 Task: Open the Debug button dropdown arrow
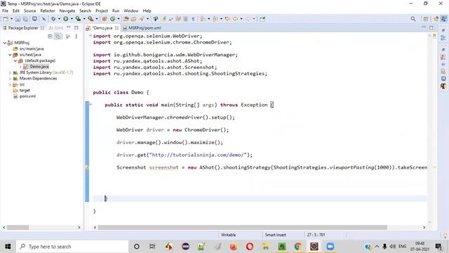(59, 19)
